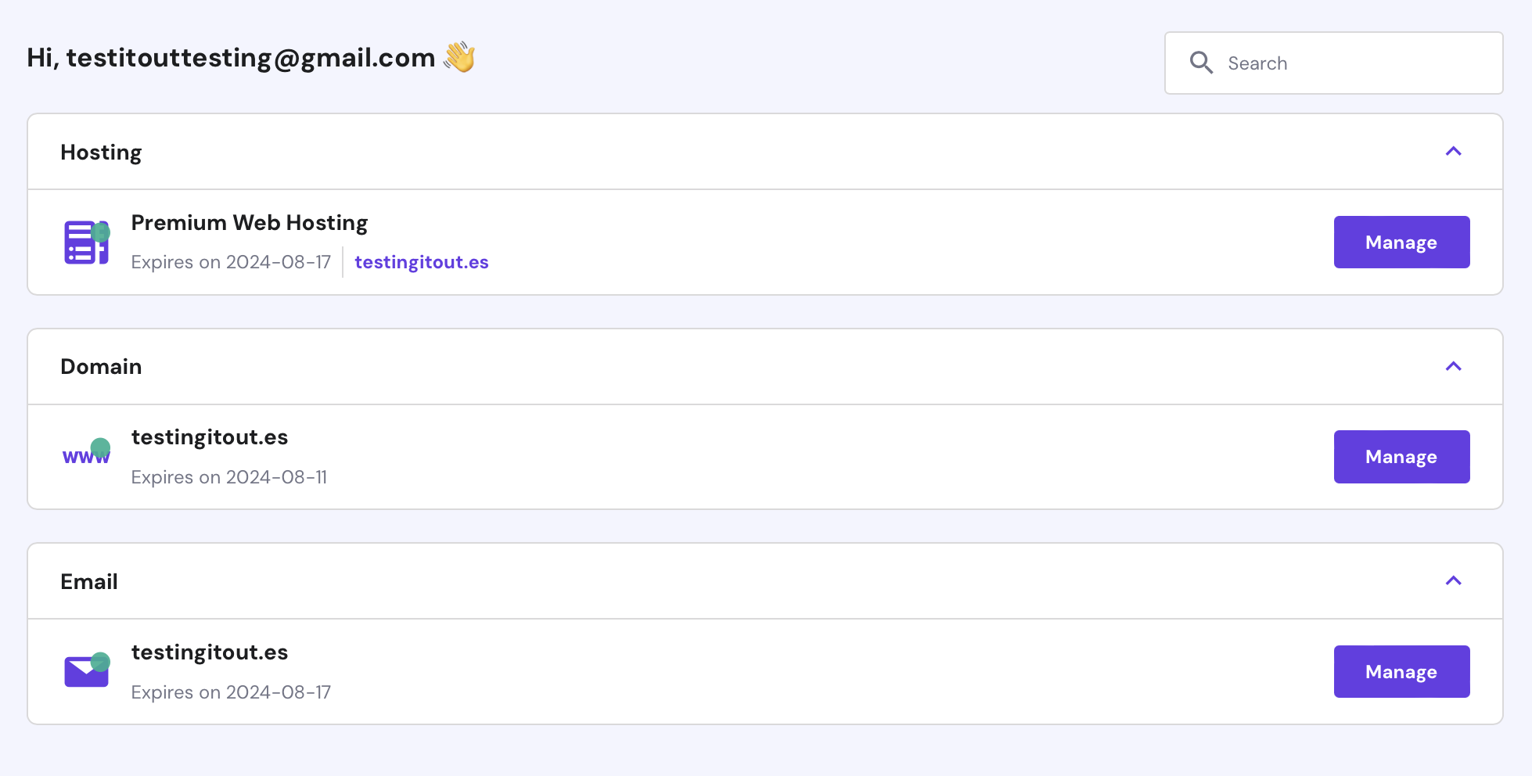Click the Hosting section title text
1532x776 pixels.
tap(101, 153)
